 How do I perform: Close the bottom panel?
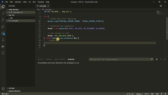point(165,59)
